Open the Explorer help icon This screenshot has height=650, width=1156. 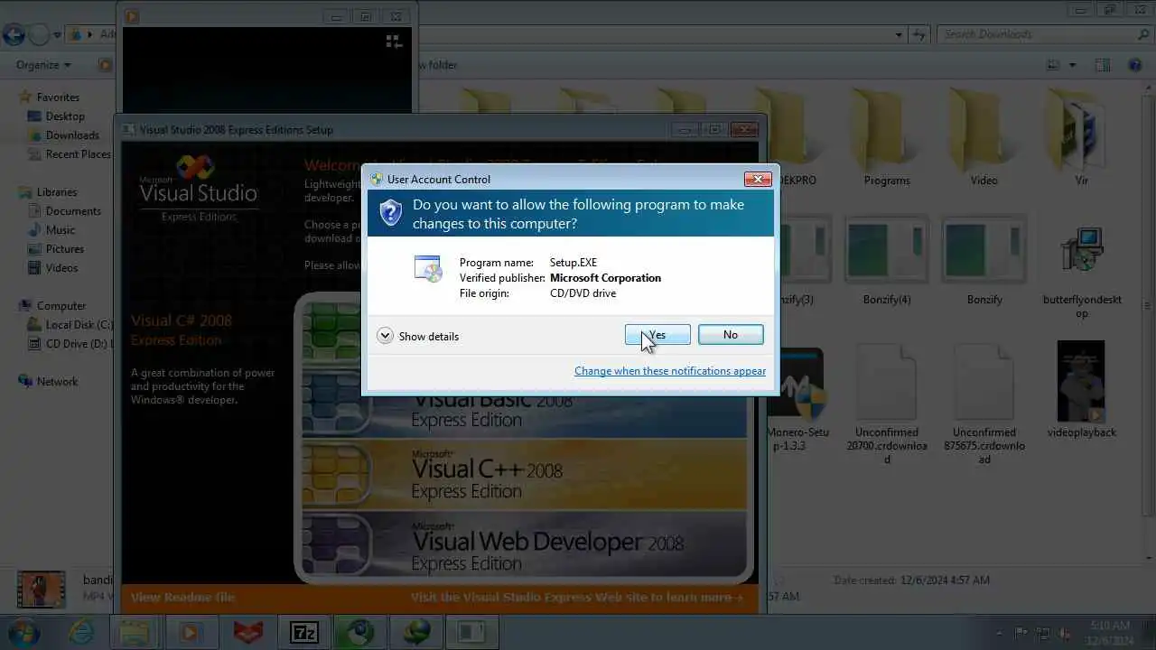coord(1135,65)
